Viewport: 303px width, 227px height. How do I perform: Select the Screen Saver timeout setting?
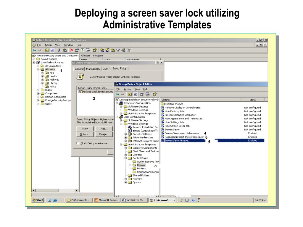[212, 140]
